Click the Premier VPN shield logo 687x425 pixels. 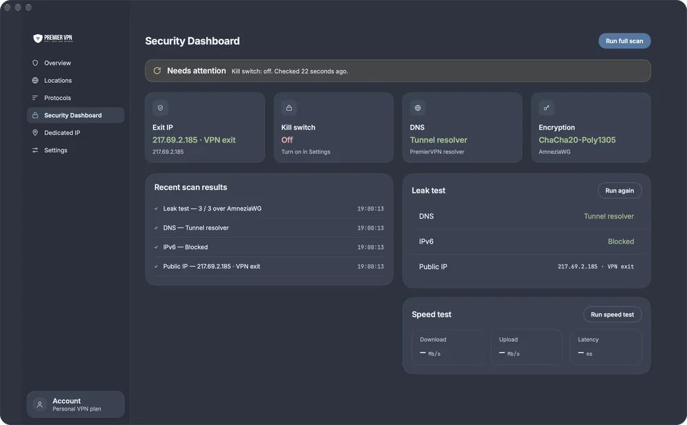click(x=38, y=38)
